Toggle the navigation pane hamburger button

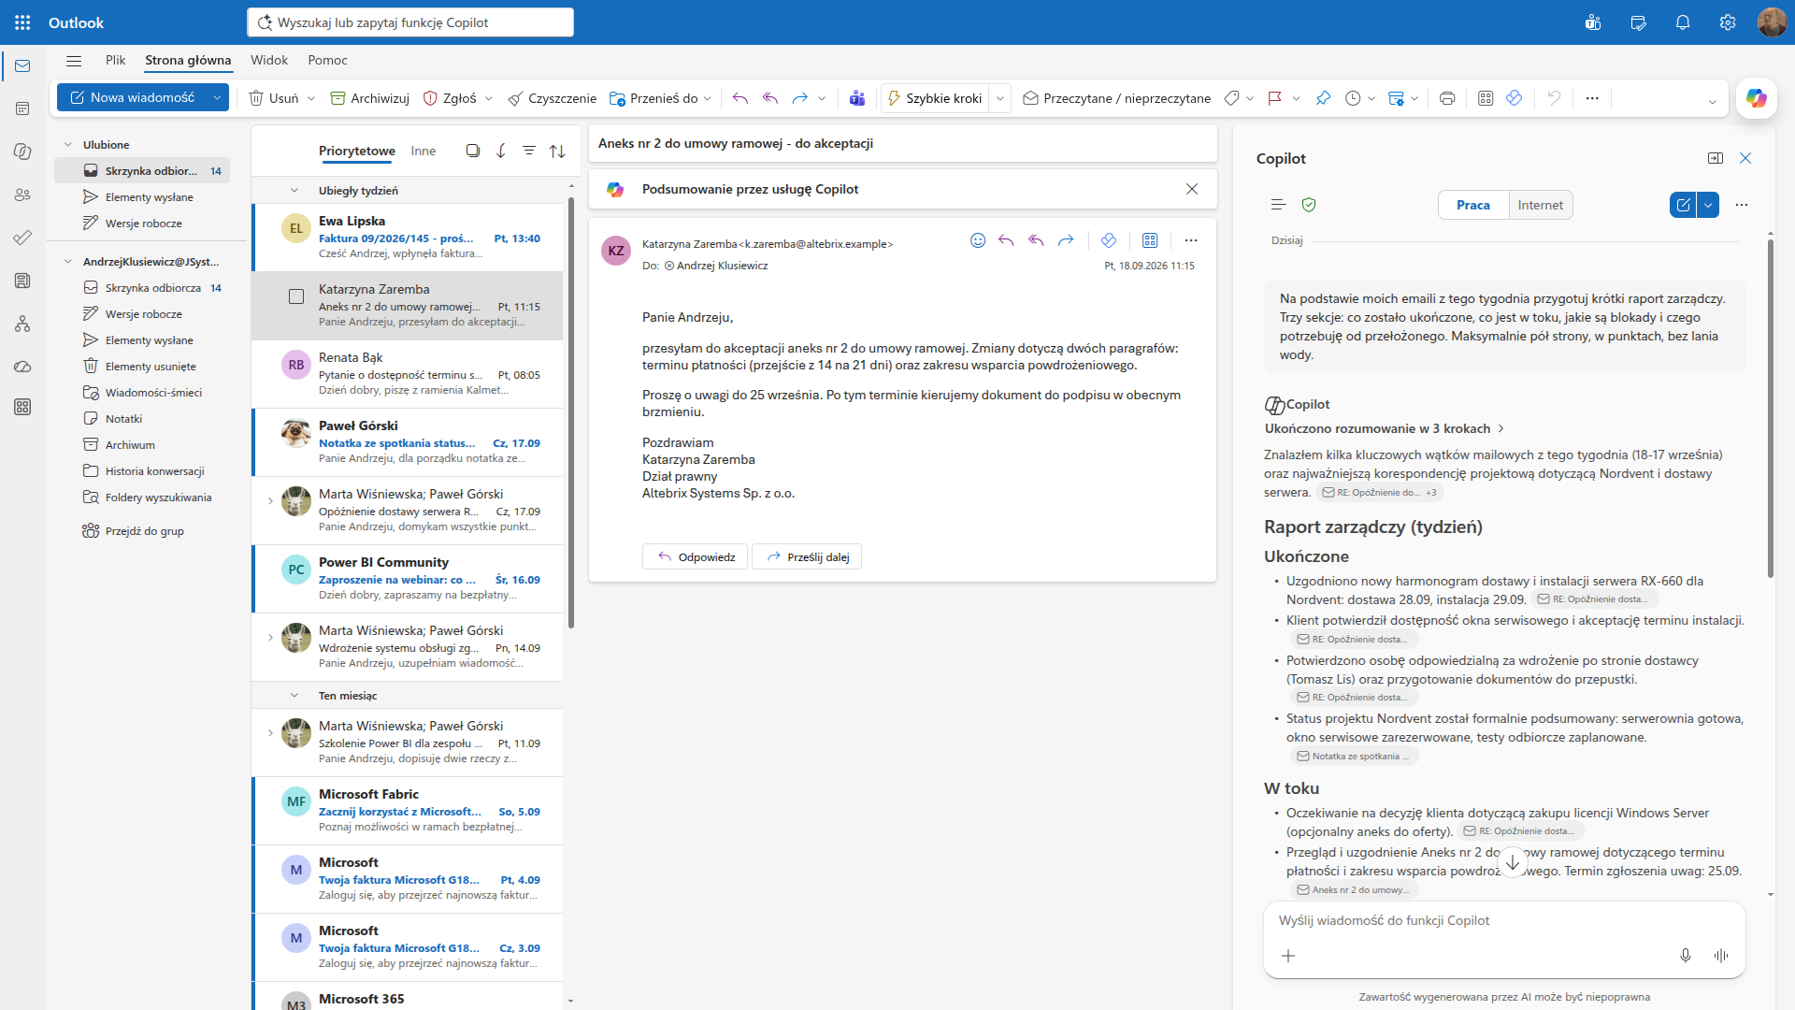(x=74, y=61)
